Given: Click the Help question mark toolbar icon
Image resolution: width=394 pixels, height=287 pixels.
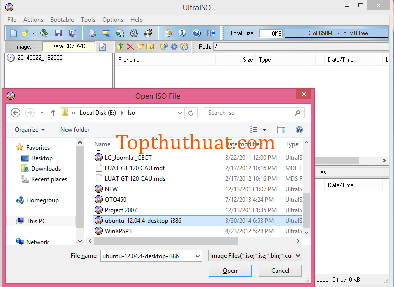Looking at the screenshot, I should pos(196,33).
